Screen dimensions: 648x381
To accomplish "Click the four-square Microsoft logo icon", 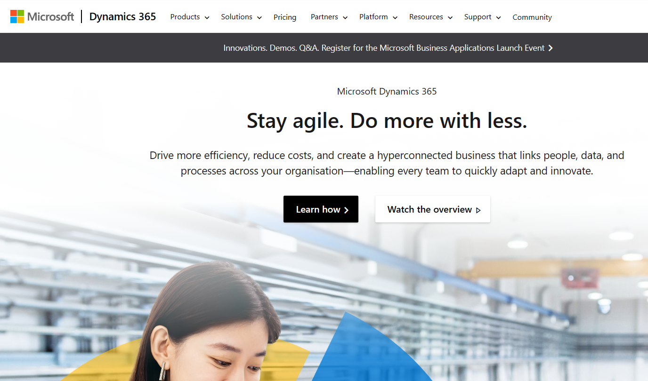I will tap(17, 16).
